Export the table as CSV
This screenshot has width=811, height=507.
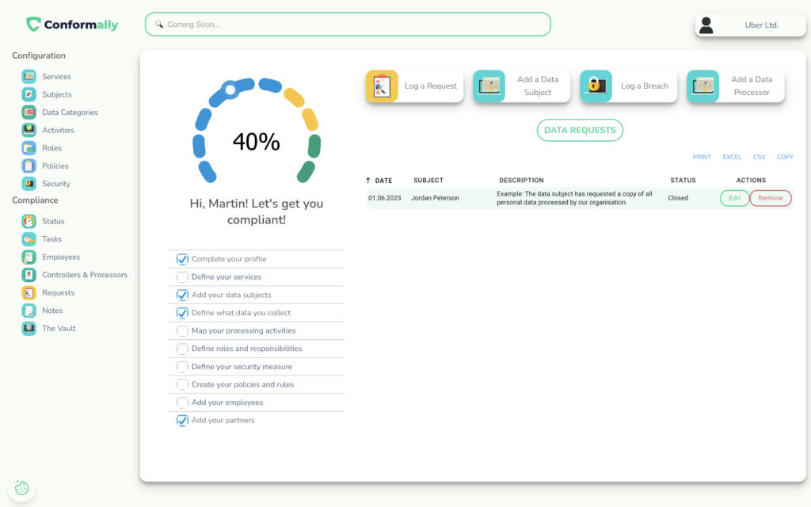point(760,157)
